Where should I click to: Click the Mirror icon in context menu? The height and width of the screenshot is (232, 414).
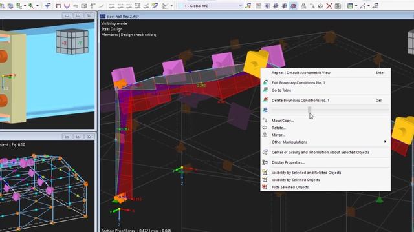pyautogui.click(x=265, y=135)
